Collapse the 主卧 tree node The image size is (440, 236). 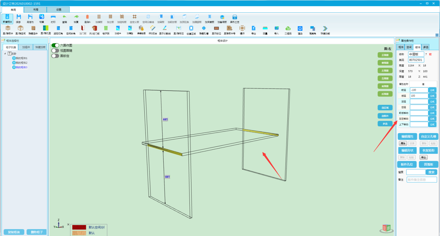pos(5,54)
